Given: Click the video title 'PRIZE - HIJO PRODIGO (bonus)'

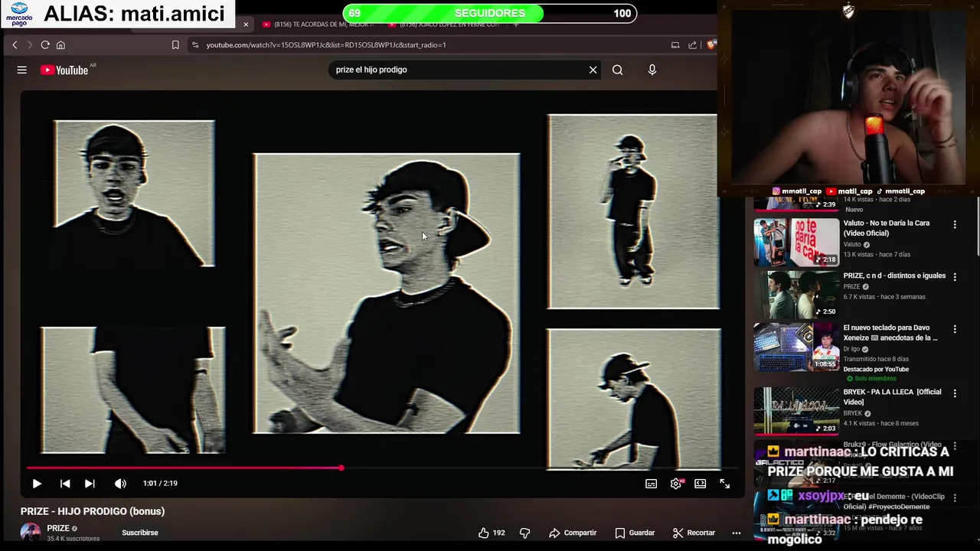Looking at the screenshot, I should 93,511.
